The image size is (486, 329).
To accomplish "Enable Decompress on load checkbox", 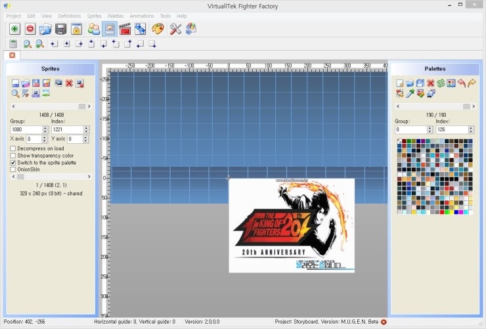I will pos(12,148).
